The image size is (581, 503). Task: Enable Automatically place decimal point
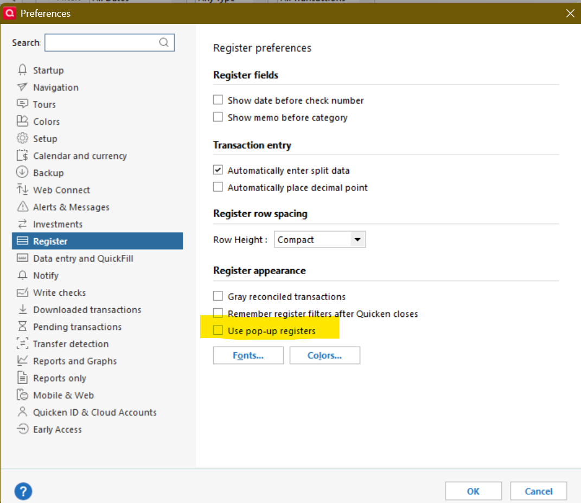point(218,187)
